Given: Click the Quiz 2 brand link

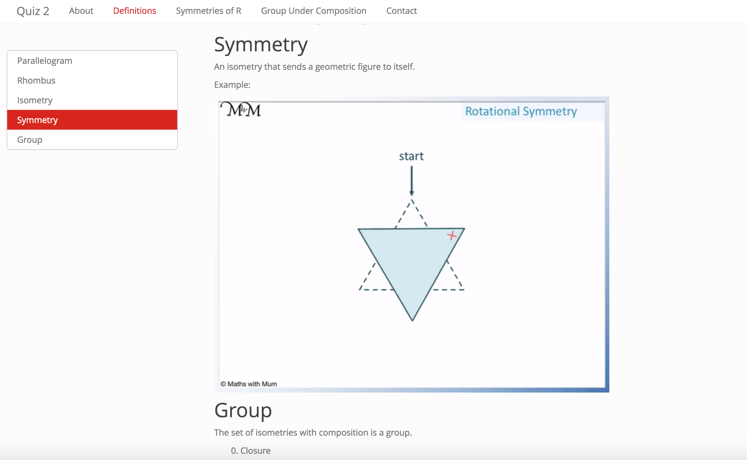Looking at the screenshot, I should [x=33, y=11].
